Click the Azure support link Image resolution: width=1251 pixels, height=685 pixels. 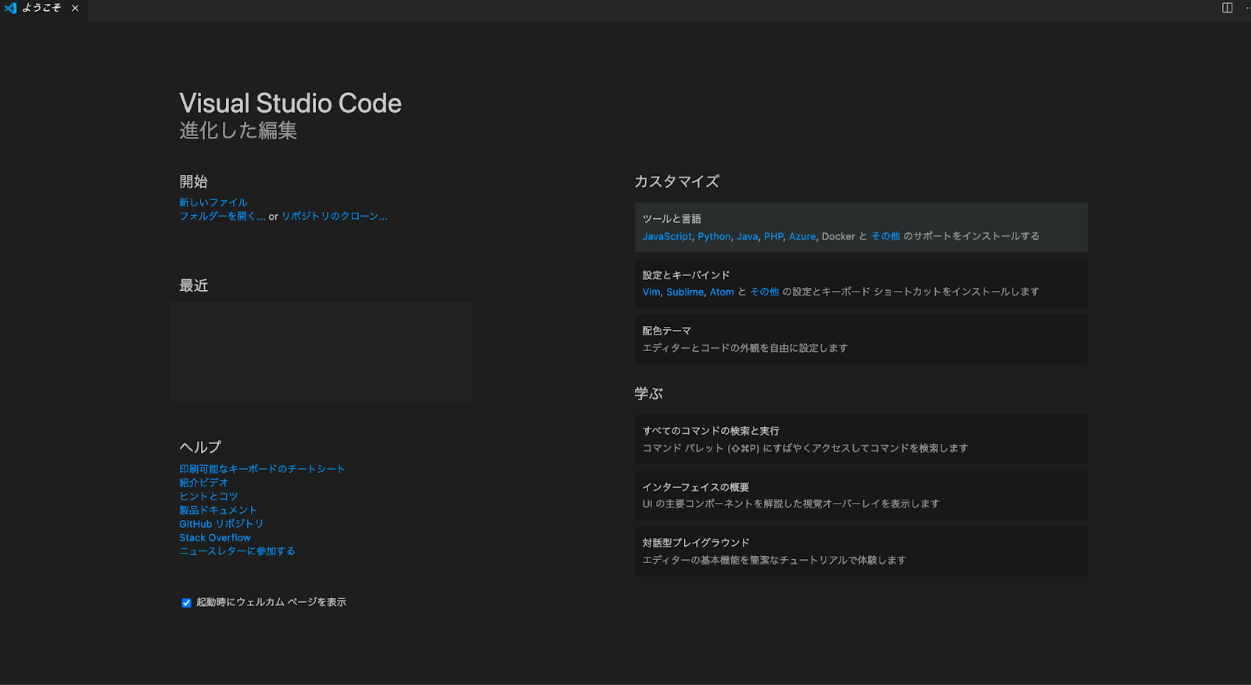click(x=802, y=236)
